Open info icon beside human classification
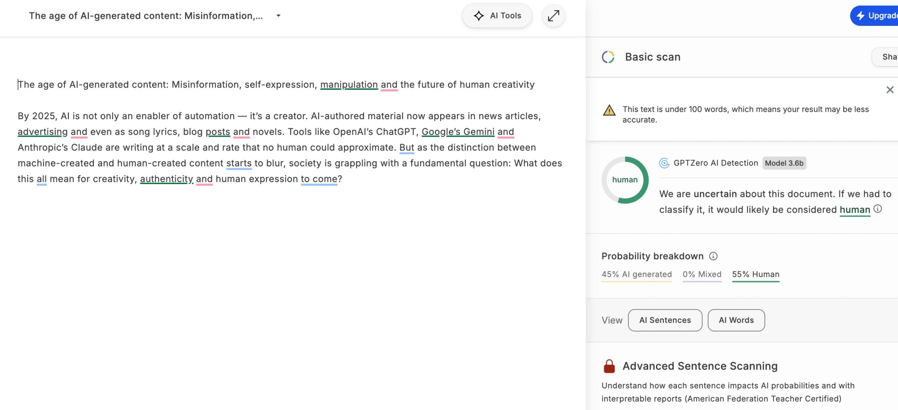 [x=877, y=209]
